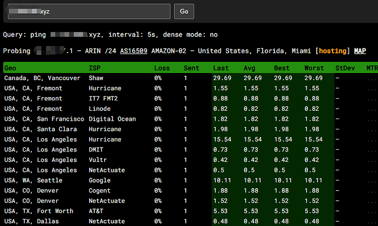Select the 'USA, WA, Seattle' geo cell
Image resolution: width=378 pixels, height=226 pixels.
pyautogui.click(x=33, y=180)
